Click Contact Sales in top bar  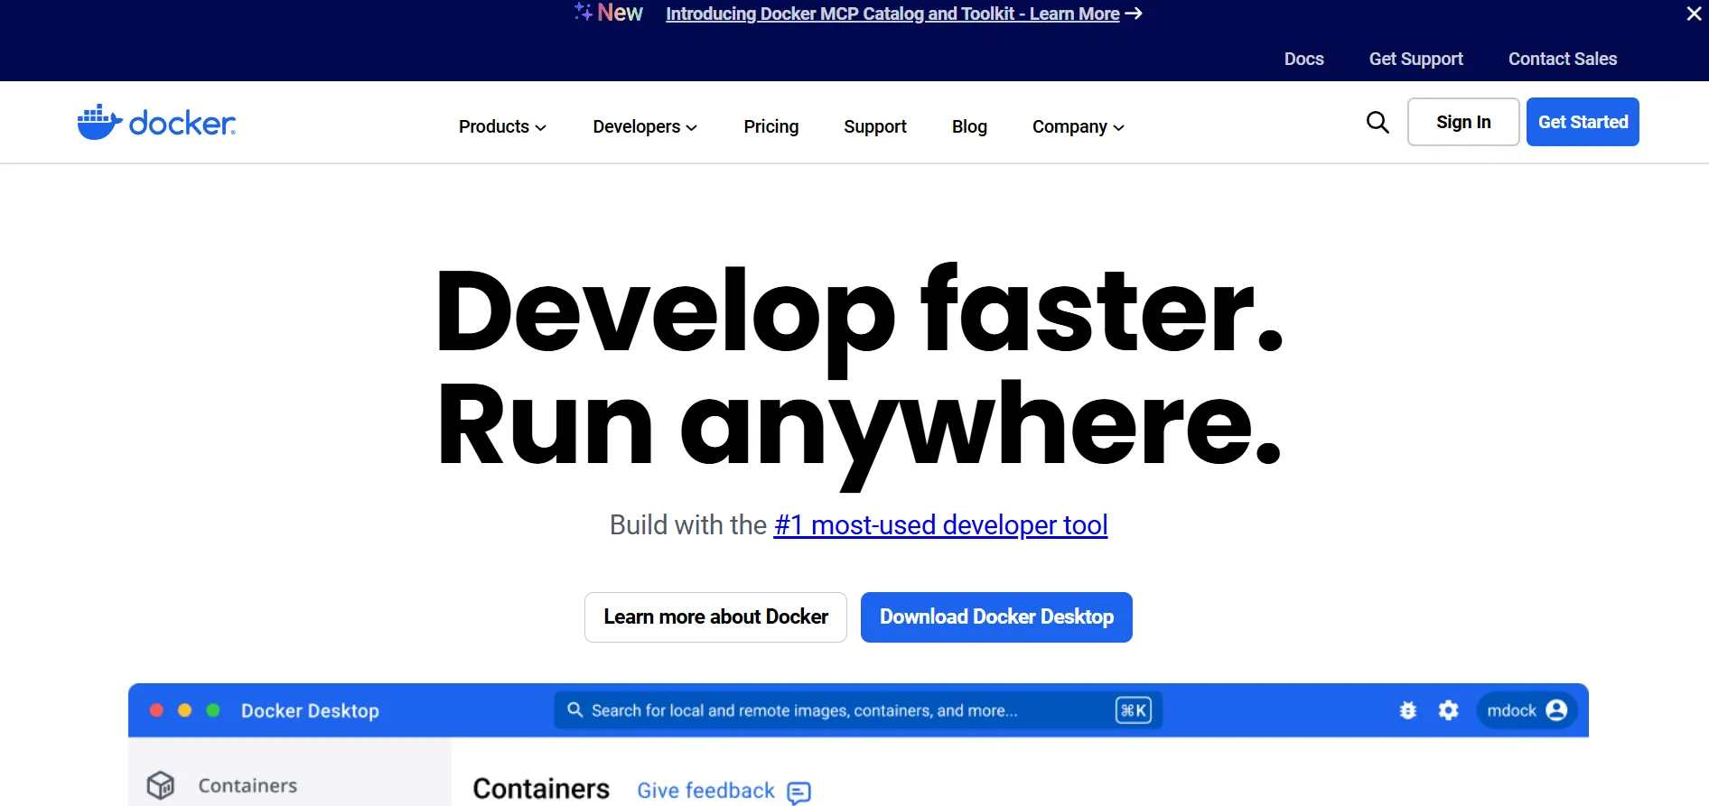point(1563,59)
